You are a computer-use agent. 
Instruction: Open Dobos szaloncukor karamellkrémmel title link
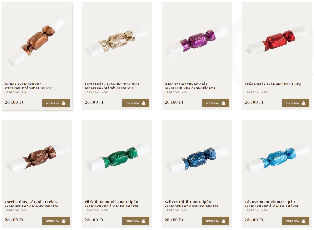coord(30,86)
